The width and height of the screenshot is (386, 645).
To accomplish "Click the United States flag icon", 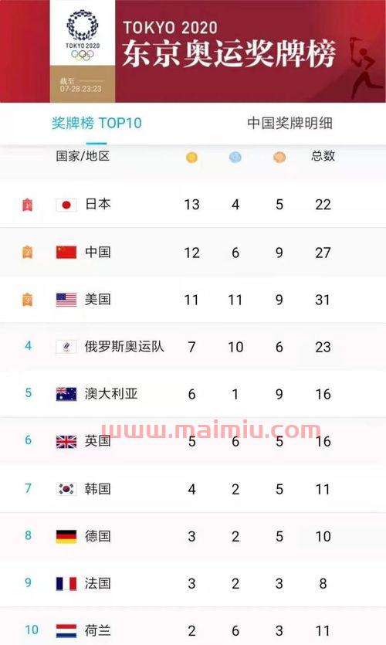I will tap(66, 300).
